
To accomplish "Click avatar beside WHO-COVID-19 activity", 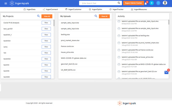I will coord(119,64).
